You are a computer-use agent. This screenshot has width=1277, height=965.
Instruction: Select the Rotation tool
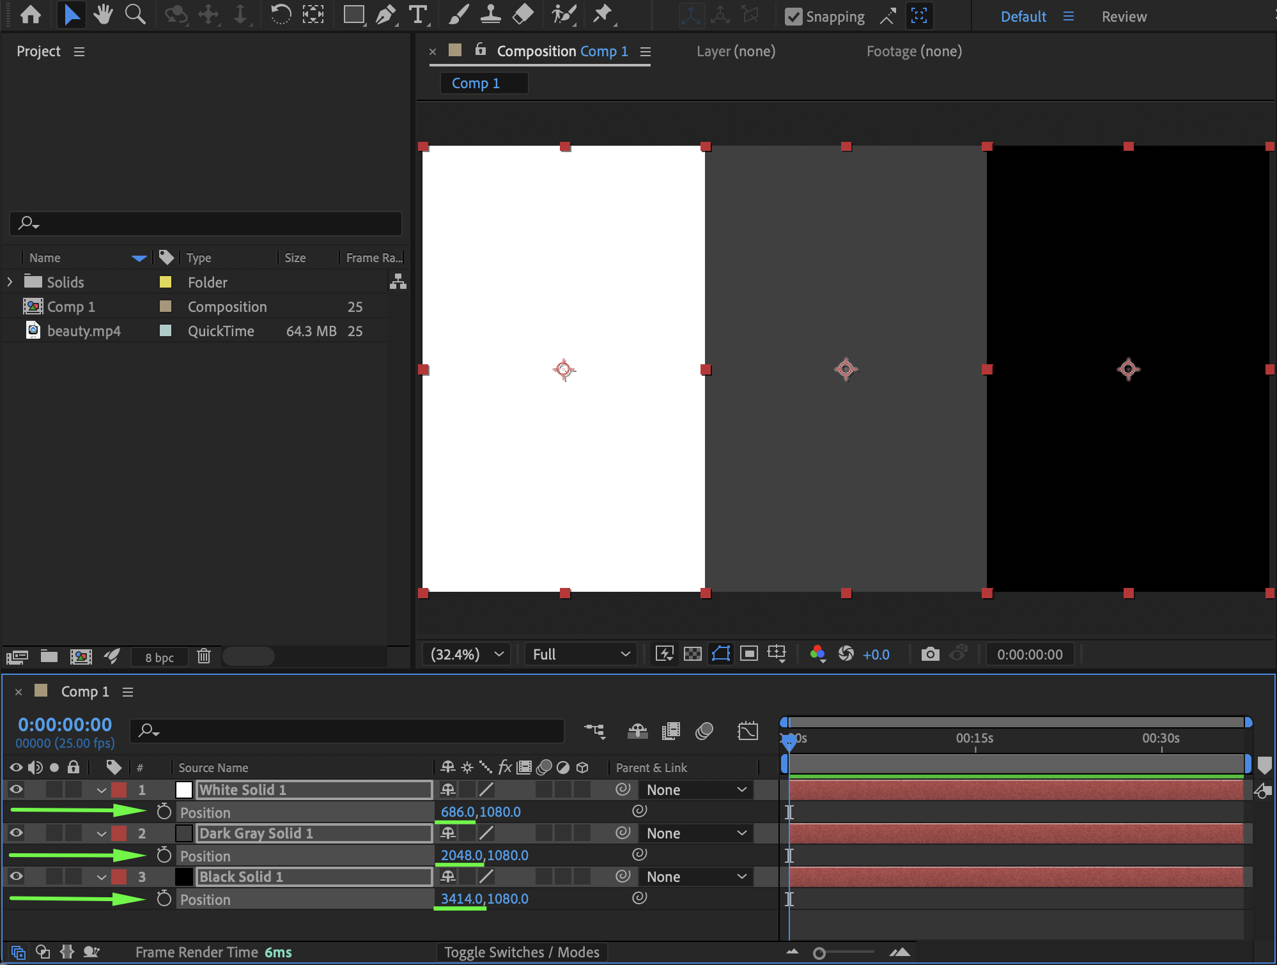pos(280,15)
